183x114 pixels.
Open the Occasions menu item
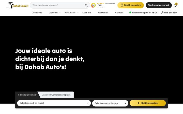(x=37, y=13)
